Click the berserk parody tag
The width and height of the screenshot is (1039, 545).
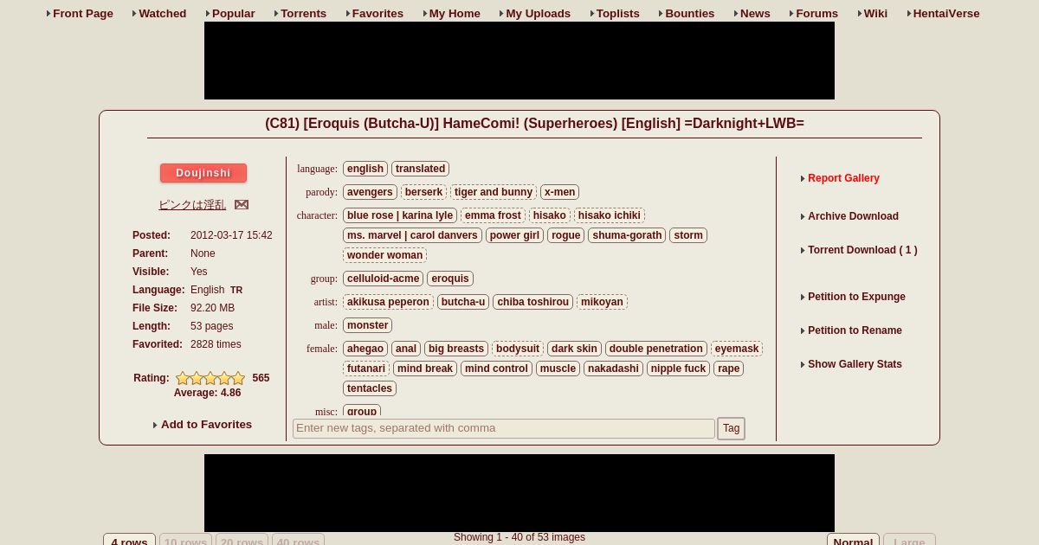pyautogui.click(x=424, y=192)
